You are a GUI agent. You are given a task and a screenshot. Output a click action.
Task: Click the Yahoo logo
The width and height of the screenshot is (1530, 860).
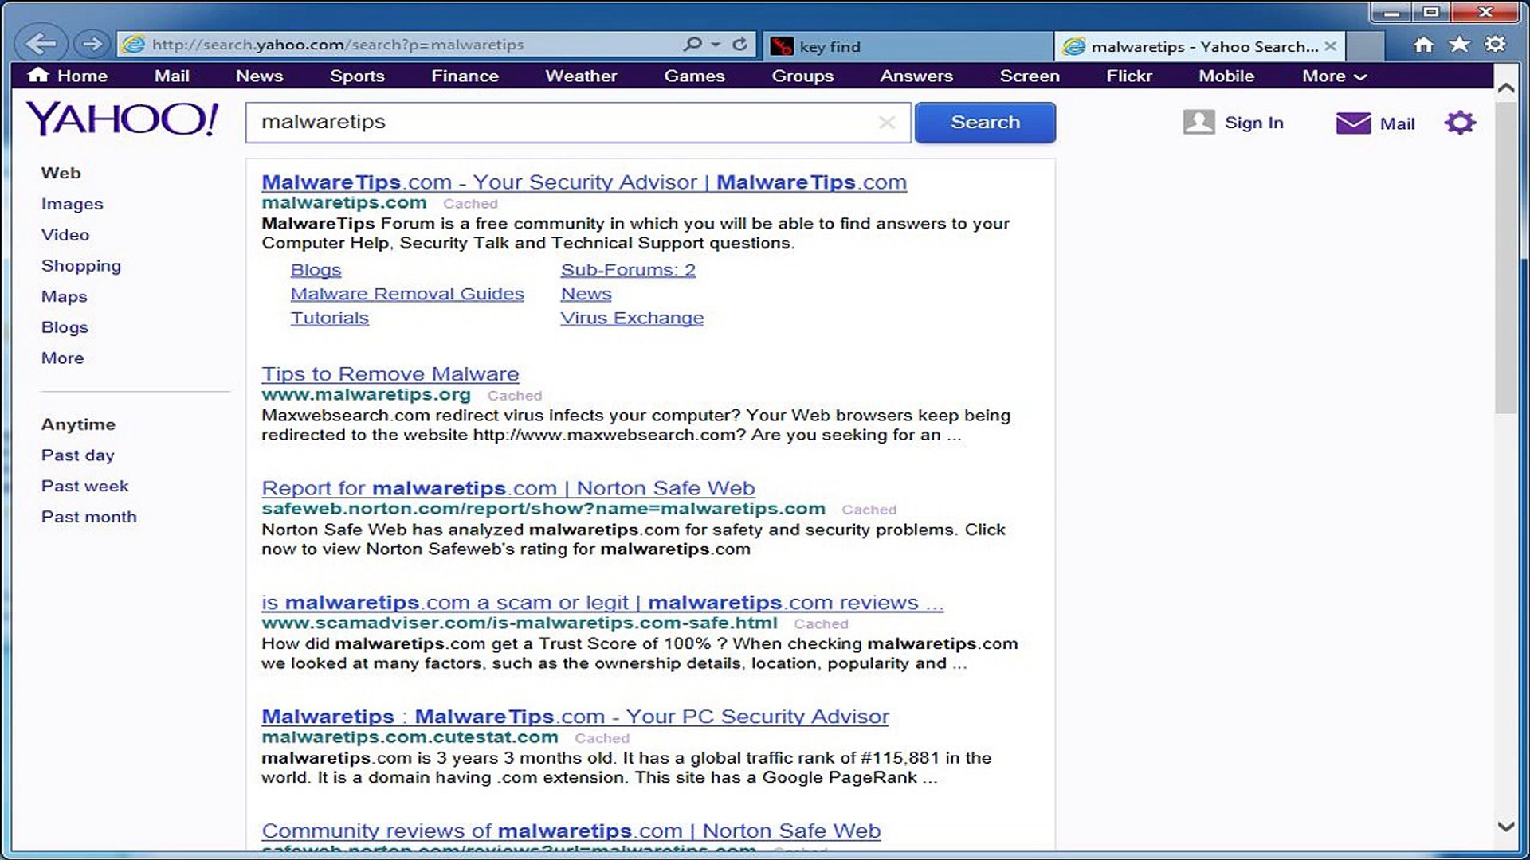pos(123,119)
